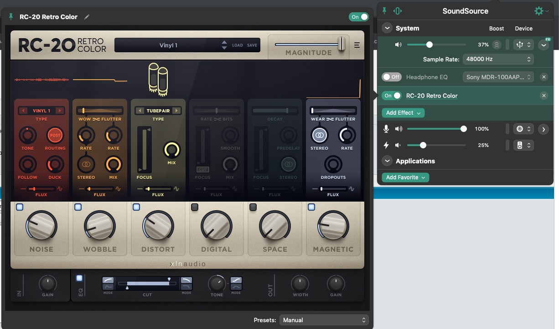Screen dimensions: 559x329
Task: Enable the DIGITAL module checkbox
Action: [x=195, y=207]
